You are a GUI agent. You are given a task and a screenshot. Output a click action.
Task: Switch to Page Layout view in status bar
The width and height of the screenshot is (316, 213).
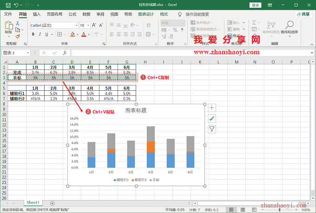tap(243, 210)
